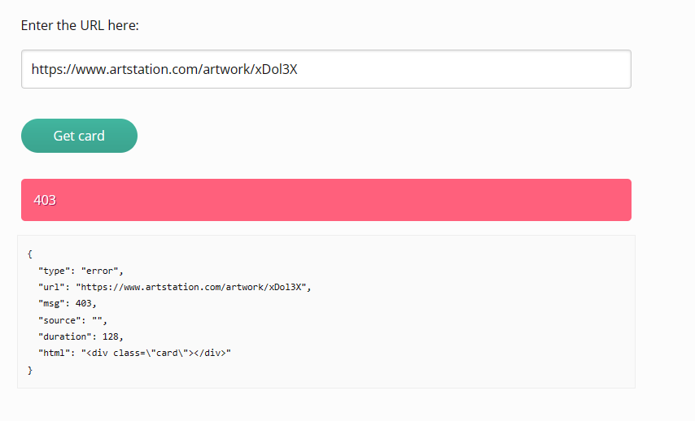Click the opening curly brace of the JSON

[29, 254]
